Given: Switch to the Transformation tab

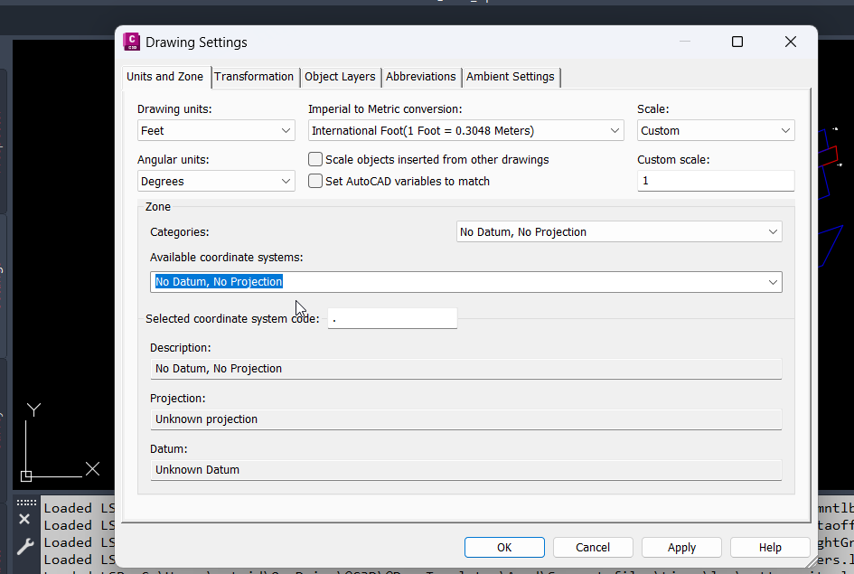Looking at the screenshot, I should [254, 77].
